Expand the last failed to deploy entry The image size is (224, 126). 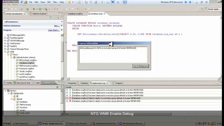(67, 101)
